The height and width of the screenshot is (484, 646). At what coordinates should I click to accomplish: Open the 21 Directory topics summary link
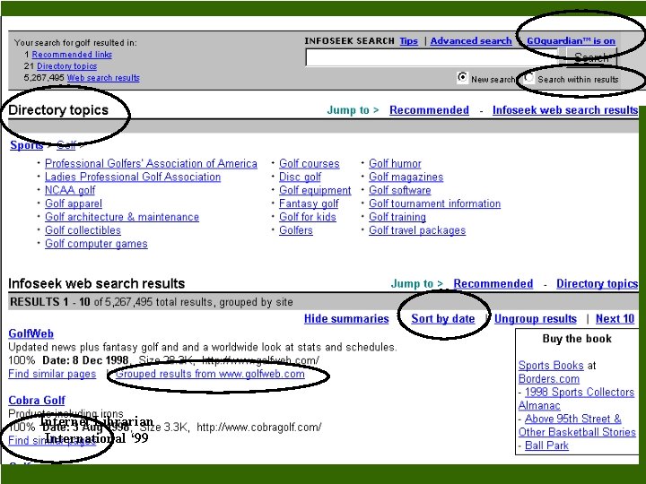pos(66,65)
